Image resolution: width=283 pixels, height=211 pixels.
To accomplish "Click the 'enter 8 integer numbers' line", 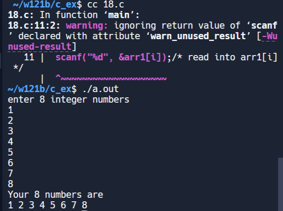I will pos(68,100).
